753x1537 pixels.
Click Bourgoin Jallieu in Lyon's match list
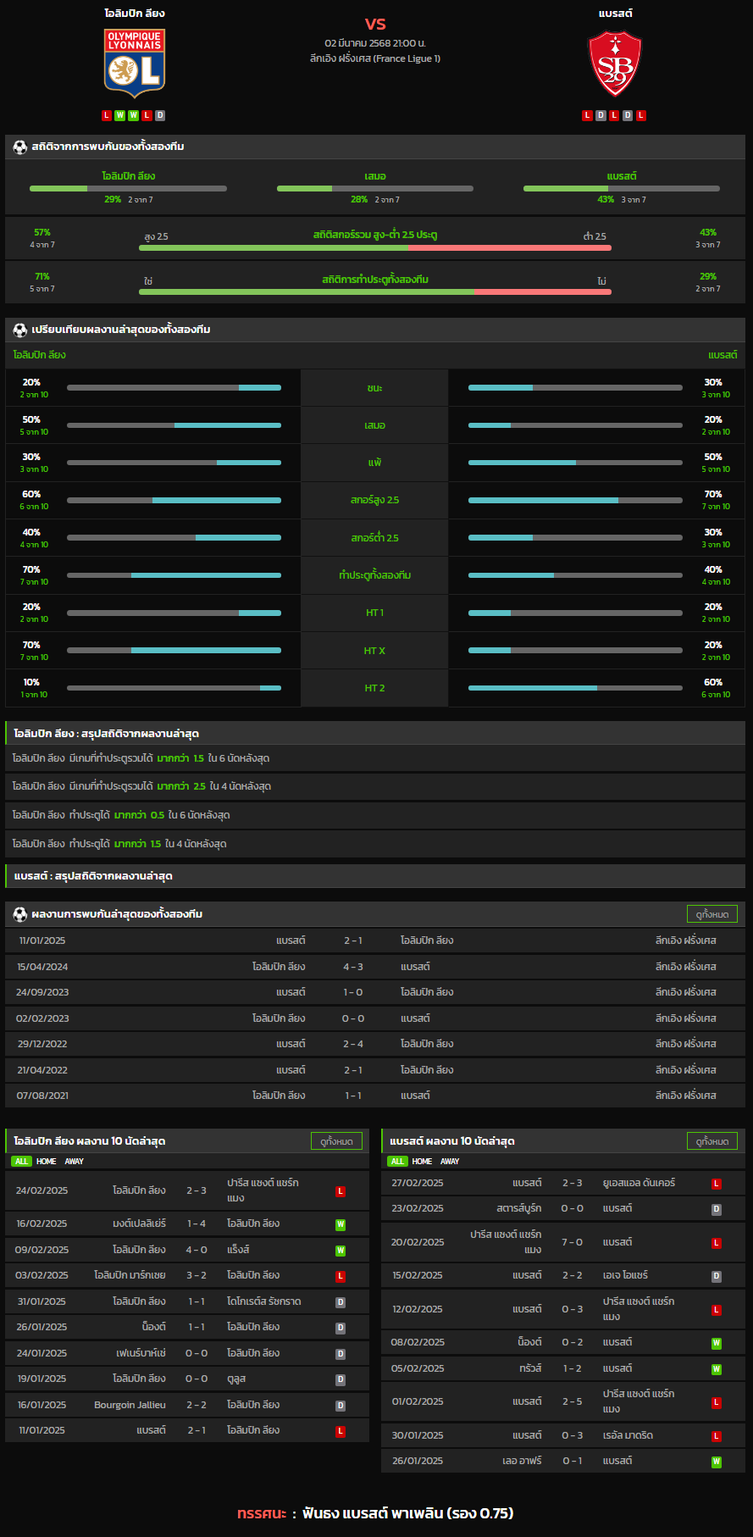click(130, 1405)
